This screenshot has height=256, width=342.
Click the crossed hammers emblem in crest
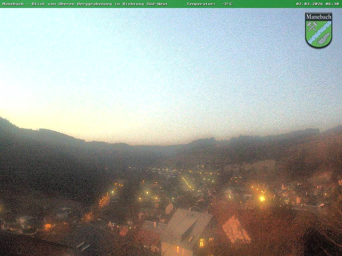pyautogui.click(x=312, y=27)
